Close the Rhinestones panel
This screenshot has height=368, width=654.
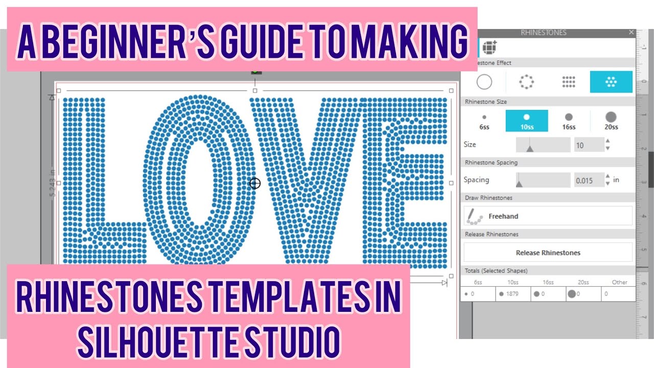pos(632,32)
